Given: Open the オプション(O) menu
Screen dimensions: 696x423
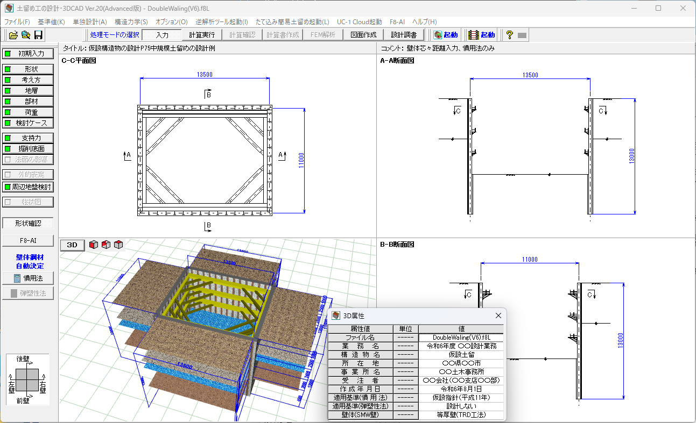Looking at the screenshot, I should click(171, 22).
